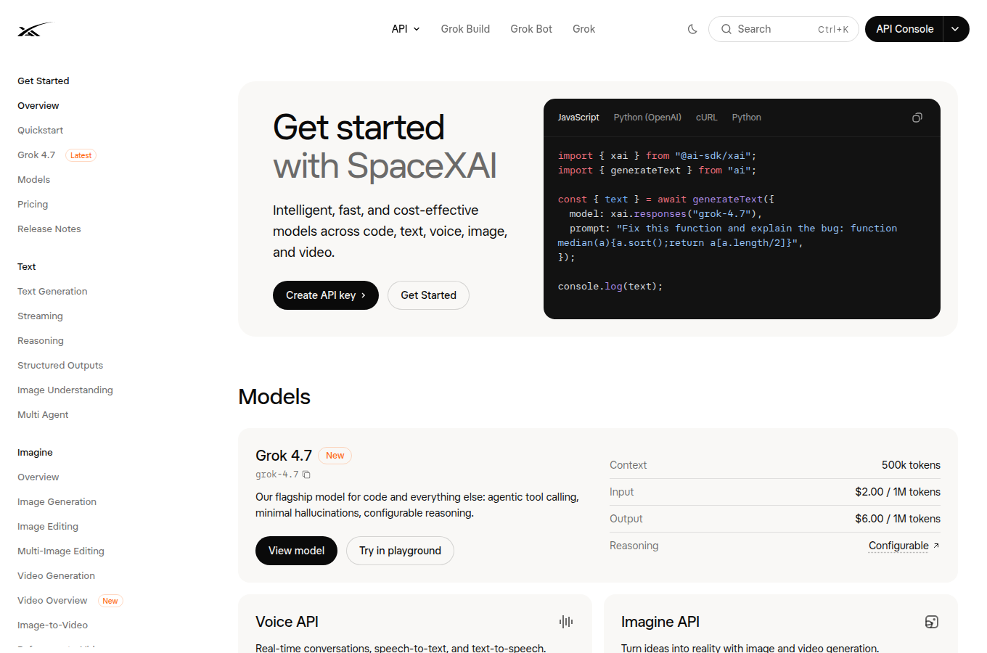Click the Imagine API image icon

932,622
